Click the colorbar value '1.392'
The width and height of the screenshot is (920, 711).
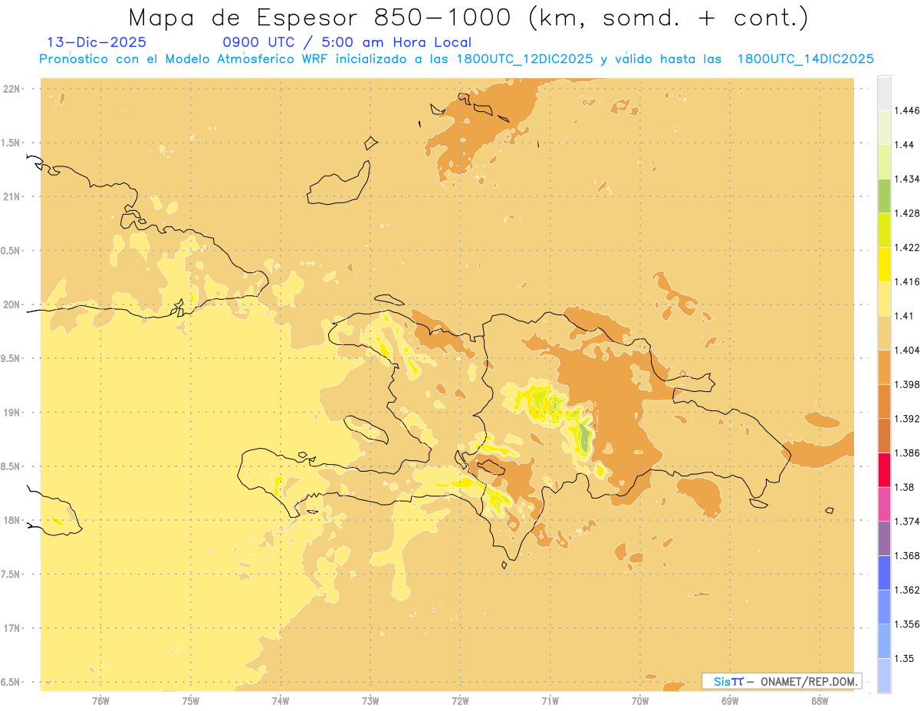coord(907,419)
